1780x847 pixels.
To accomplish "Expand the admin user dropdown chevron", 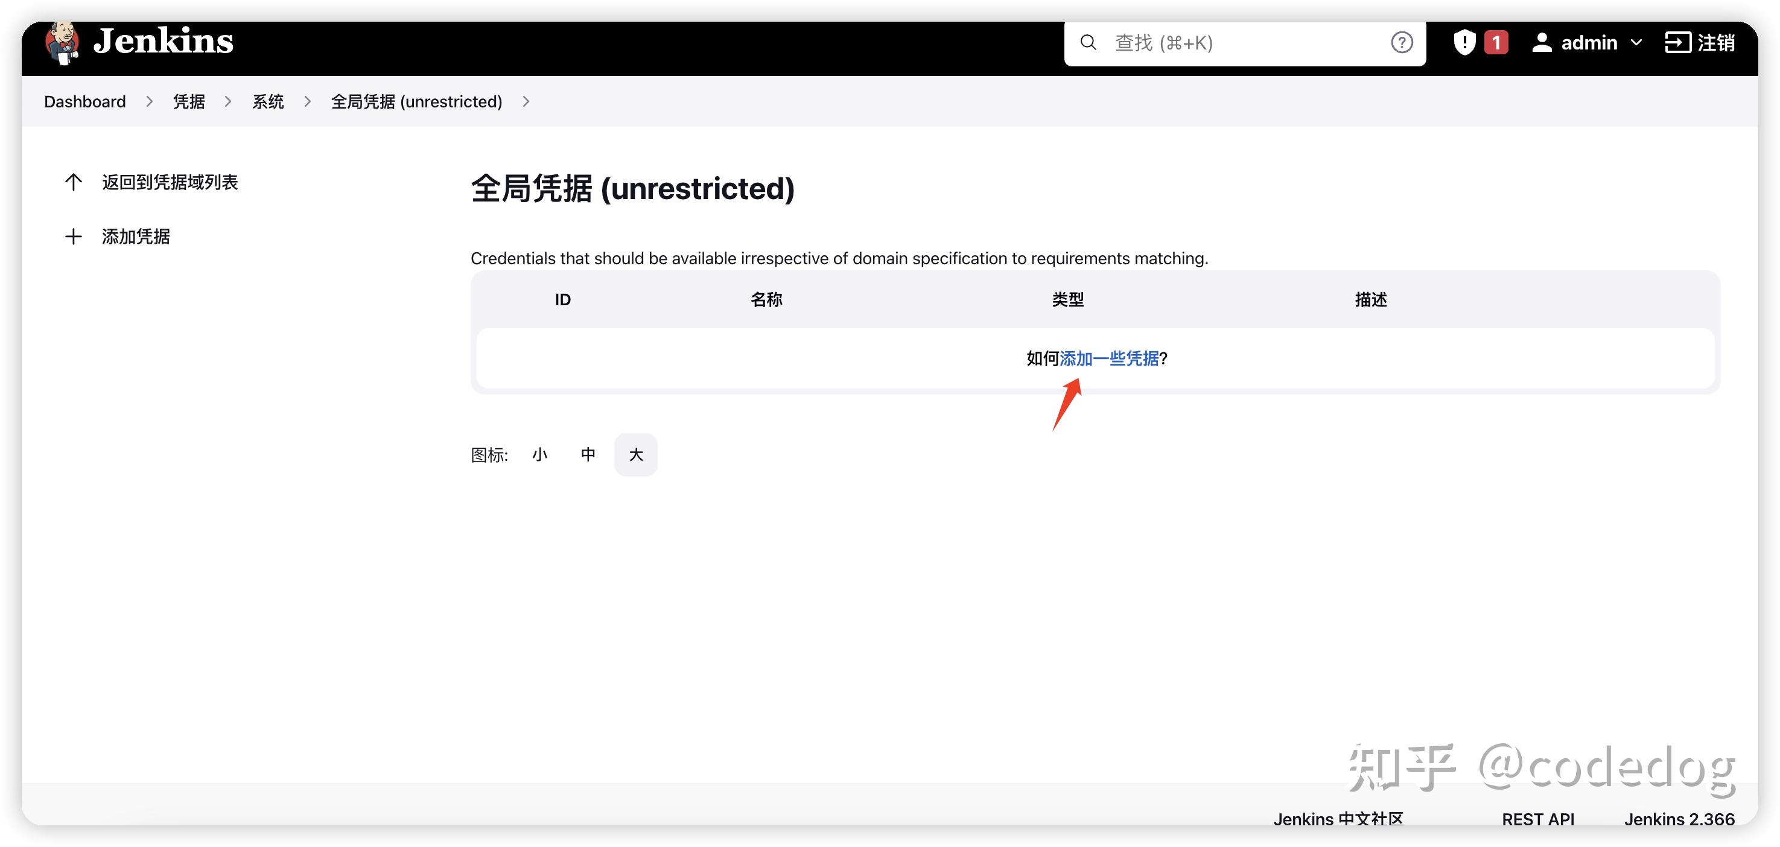I will tap(1636, 43).
